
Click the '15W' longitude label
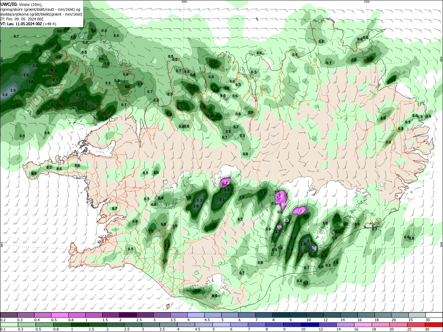click(367, 2)
